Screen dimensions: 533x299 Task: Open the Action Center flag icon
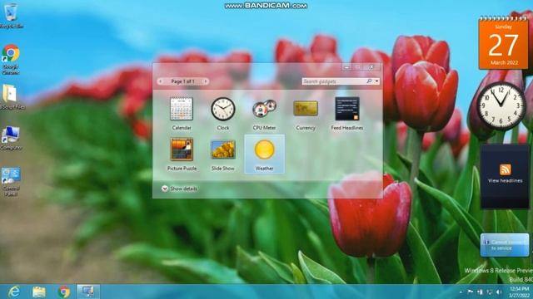(471, 292)
